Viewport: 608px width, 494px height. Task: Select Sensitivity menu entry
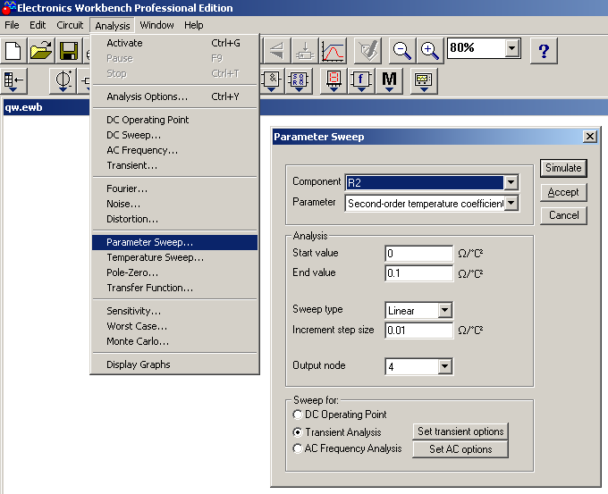(175, 311)
